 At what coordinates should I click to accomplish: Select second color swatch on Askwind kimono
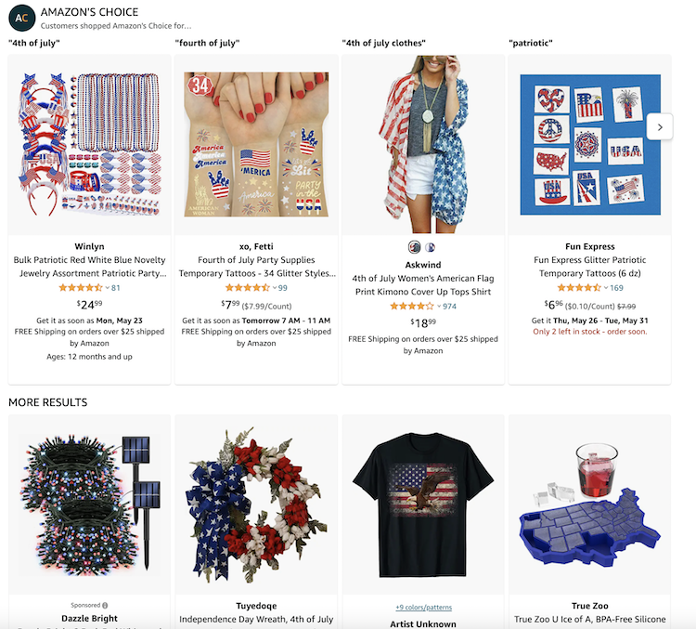point(430,247)
